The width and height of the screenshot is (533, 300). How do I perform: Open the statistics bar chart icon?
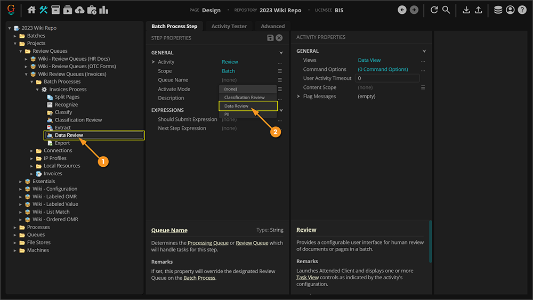pos(103,10)
